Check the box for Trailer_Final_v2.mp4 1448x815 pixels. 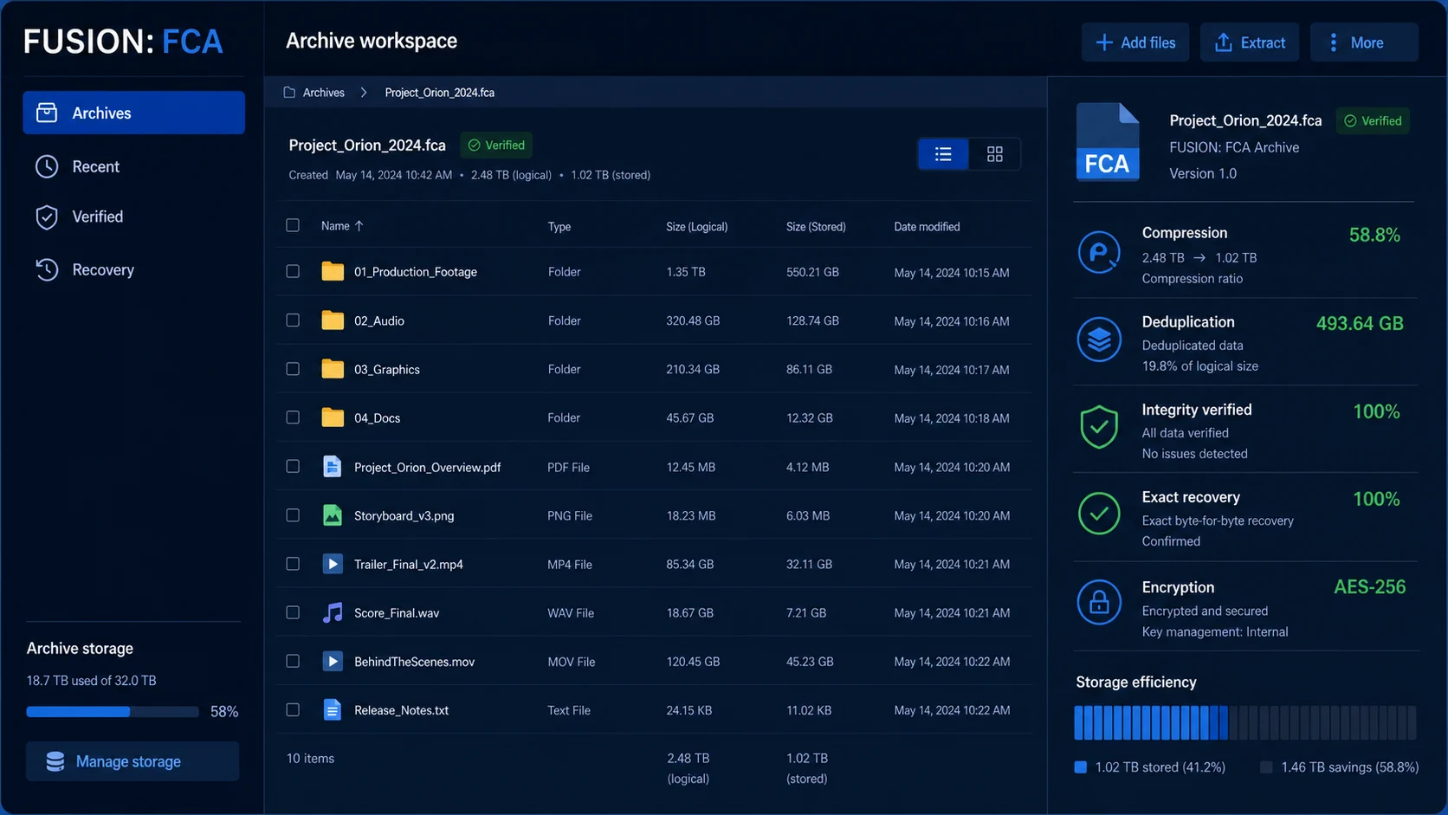coord(293,564)
